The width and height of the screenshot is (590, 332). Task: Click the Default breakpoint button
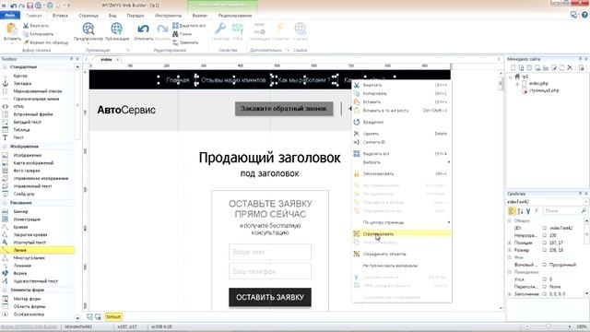click(x=113, y=317)
